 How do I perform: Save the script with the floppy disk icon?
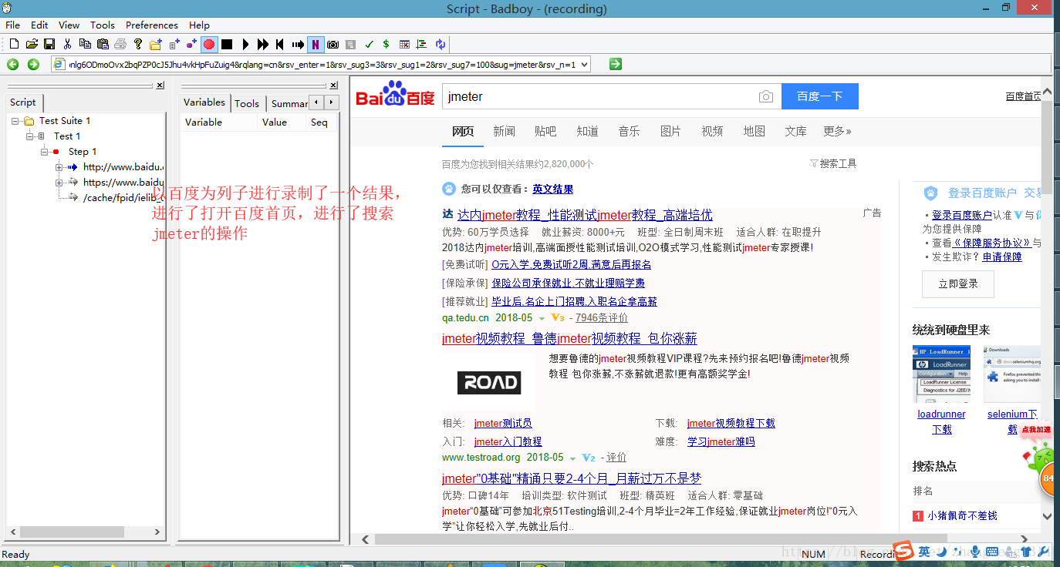click(49, 44)
